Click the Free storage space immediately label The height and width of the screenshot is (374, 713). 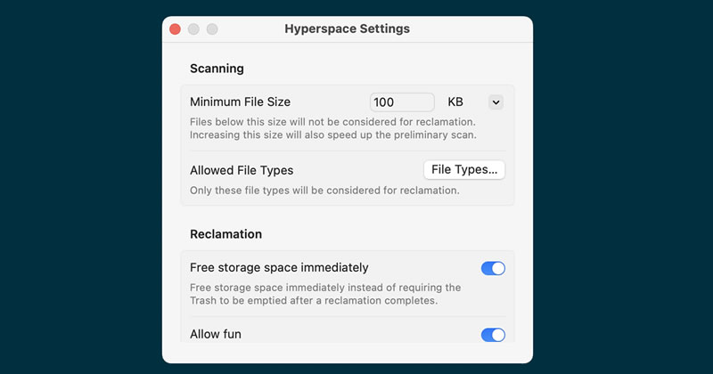[x=279, y=268]
